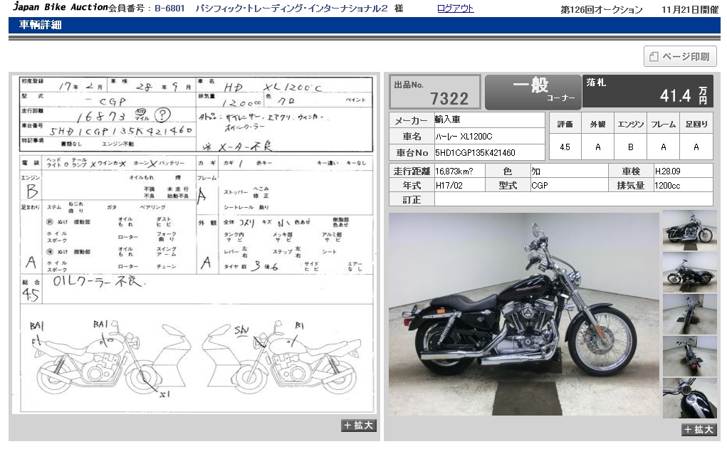Image resolution: width=727 pixels, height=449 pixels.
Task: Select the right-side view motorcycle thumbnail
Action: 689,231
